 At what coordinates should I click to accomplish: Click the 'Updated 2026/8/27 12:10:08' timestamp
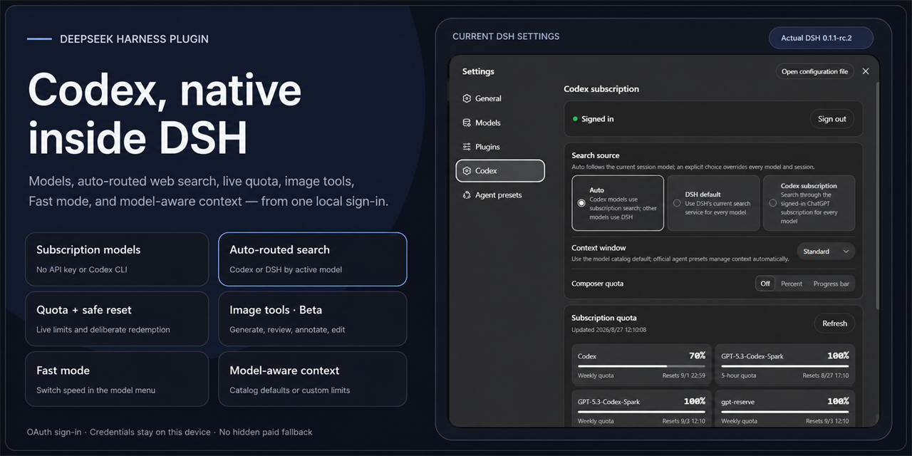coord(609,330)
